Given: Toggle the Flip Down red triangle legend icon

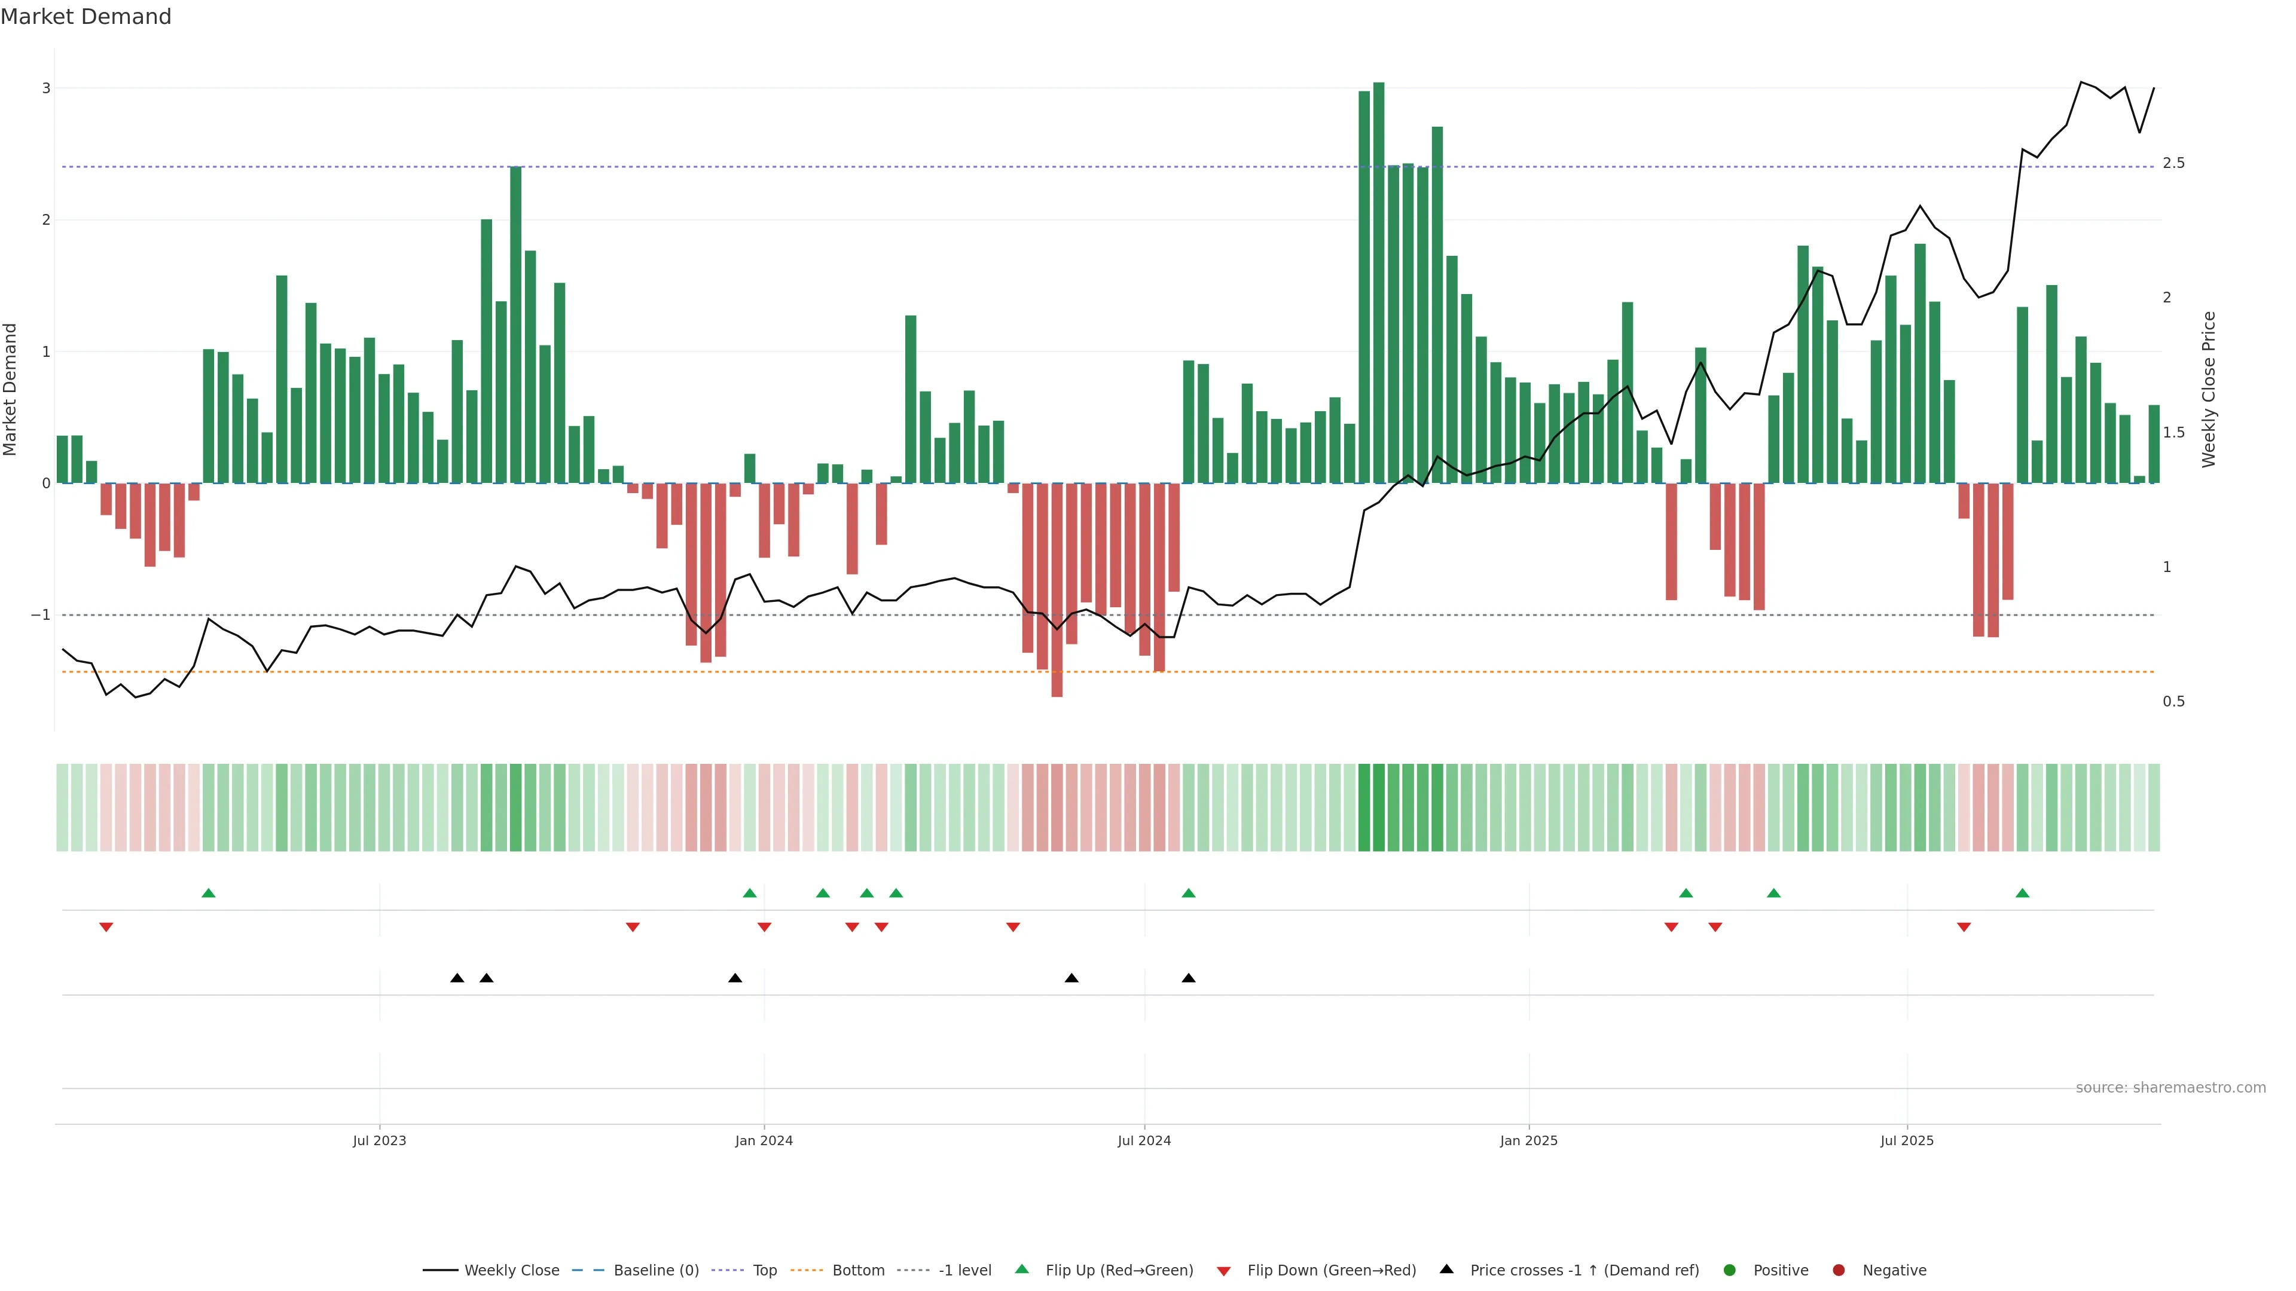Looking at the screenshot, I should click(x=1224, y=1271).
